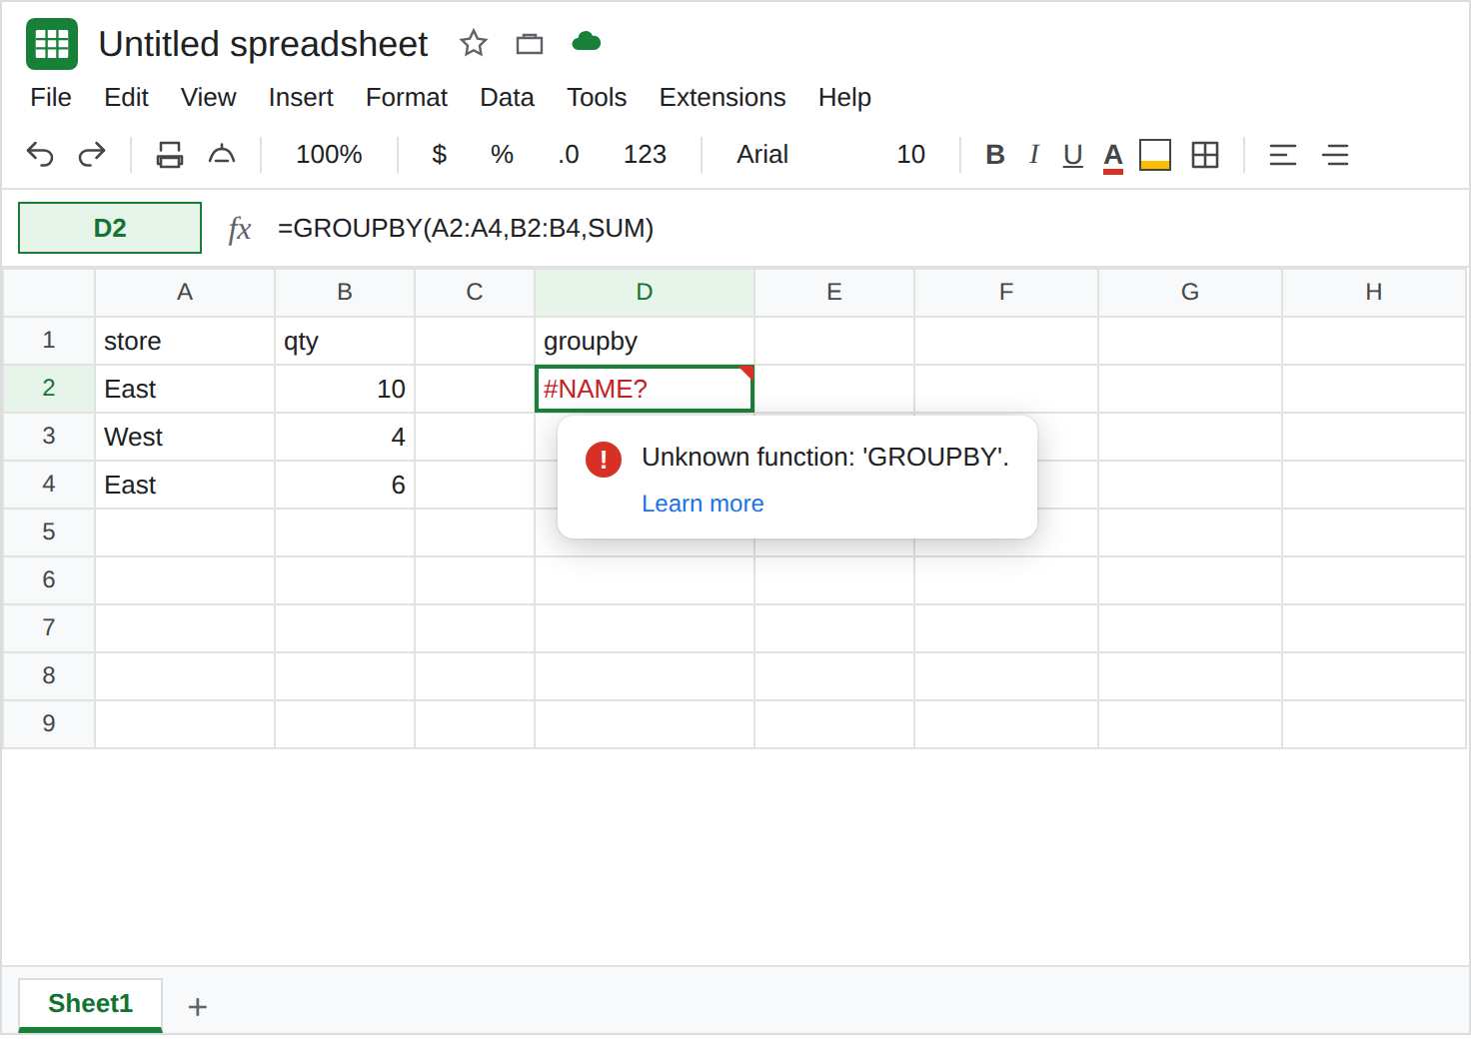Select the Sheet1 tab
Viewport: 1471px width, 1043px height.
[x=90, y=1004]
